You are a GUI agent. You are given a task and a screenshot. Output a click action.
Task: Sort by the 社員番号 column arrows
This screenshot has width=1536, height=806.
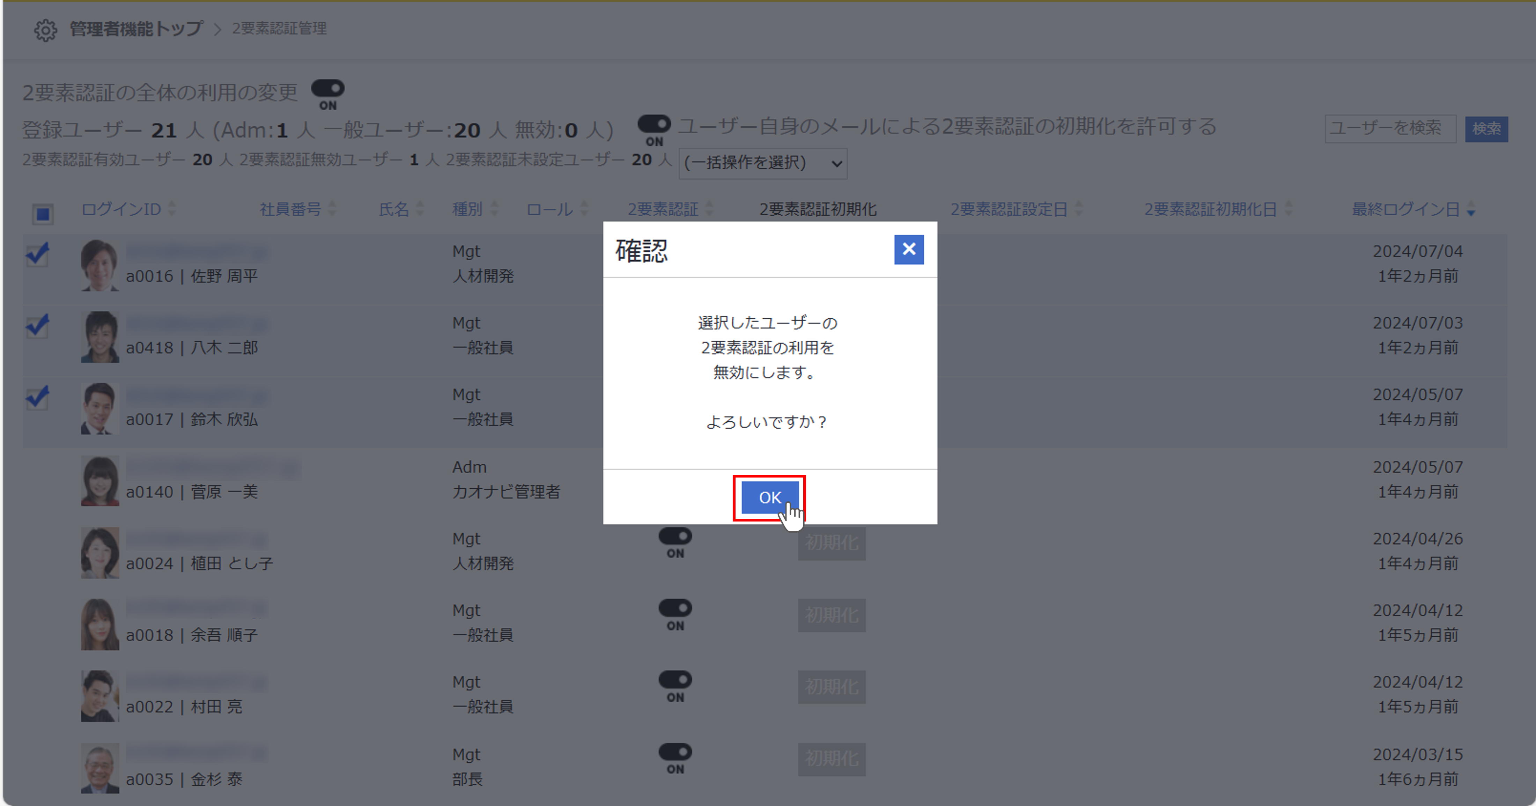pos(332,209)
